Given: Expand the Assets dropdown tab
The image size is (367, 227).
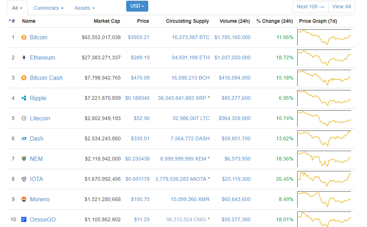Looking at the screenshot, I should coord(85,8).
